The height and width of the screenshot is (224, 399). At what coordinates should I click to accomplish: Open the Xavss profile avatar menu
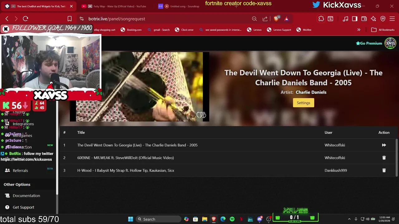[x=390, y=43]
